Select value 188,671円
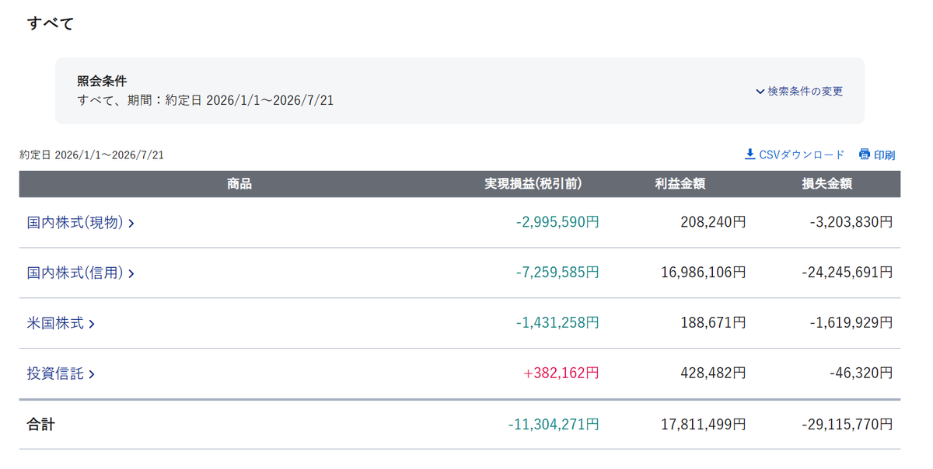 click(713, 322)
